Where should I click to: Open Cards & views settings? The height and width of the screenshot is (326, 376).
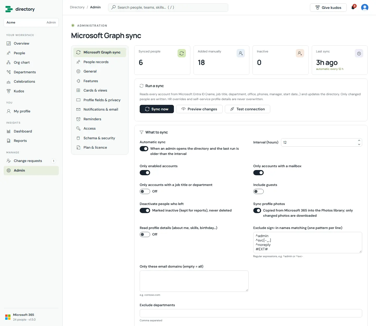tap(100, 90)
